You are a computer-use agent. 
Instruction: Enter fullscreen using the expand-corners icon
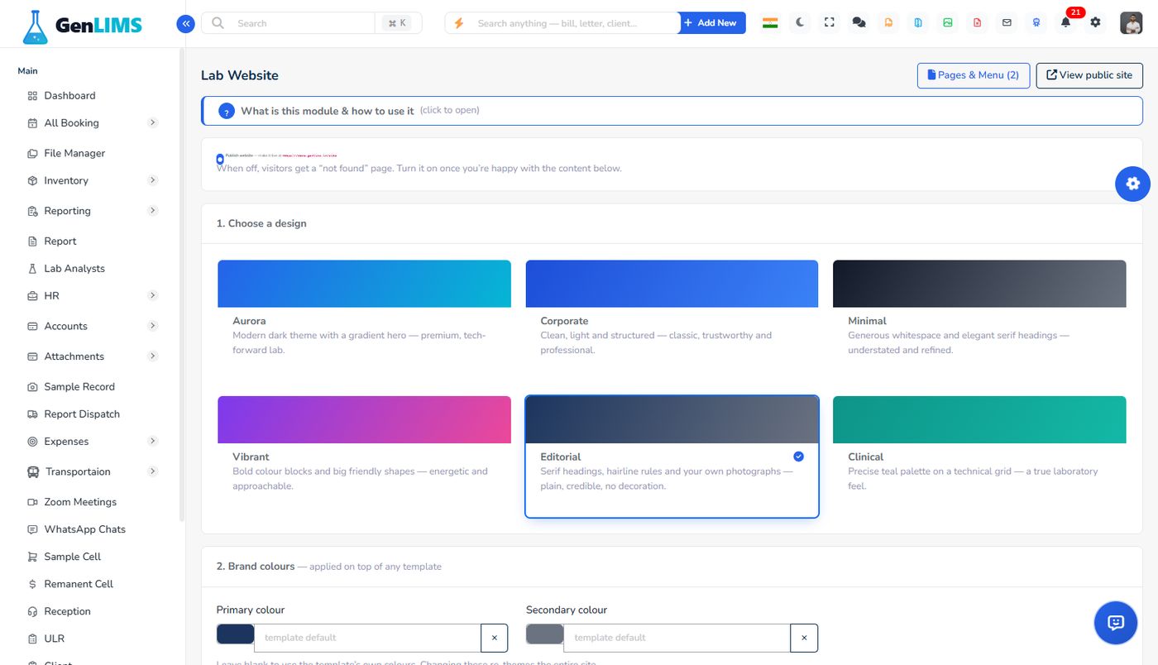(x=830, y=23)
